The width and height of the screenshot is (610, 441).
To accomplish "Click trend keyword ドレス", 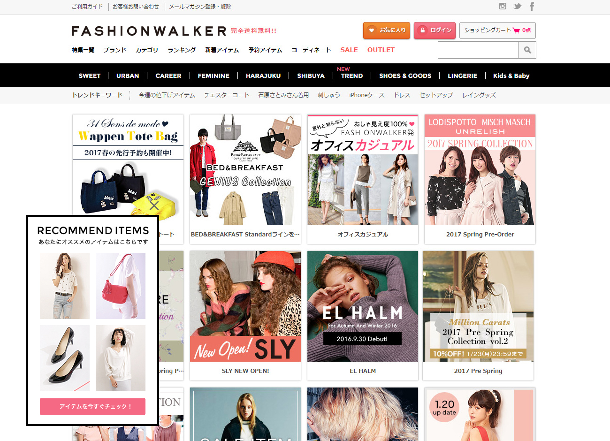I will point(402,95).
